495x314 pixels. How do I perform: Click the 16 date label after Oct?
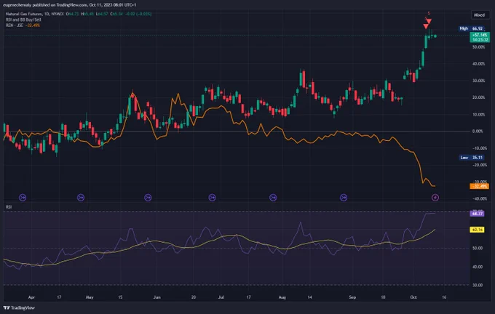pos(444,297)
